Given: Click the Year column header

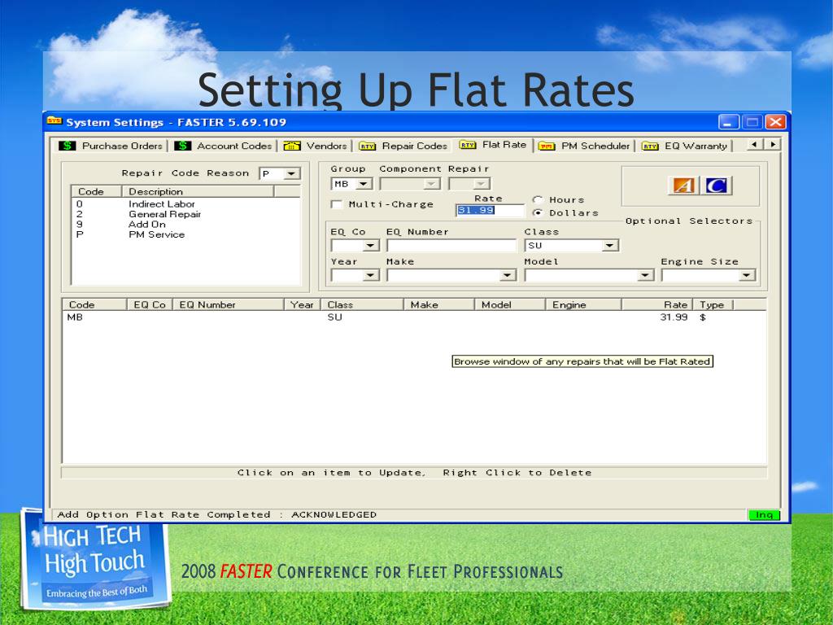Looking at the screenshot, I should coord(303,304).
